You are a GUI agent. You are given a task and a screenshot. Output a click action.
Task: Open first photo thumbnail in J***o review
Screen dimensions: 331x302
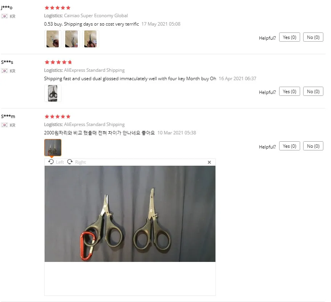pyautogui.click(x=53, y=39)
